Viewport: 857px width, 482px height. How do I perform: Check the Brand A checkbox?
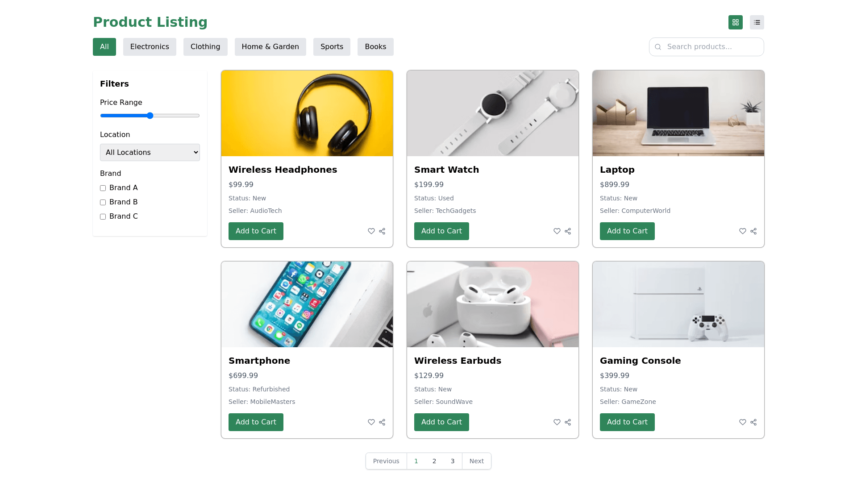coord(103,188)
